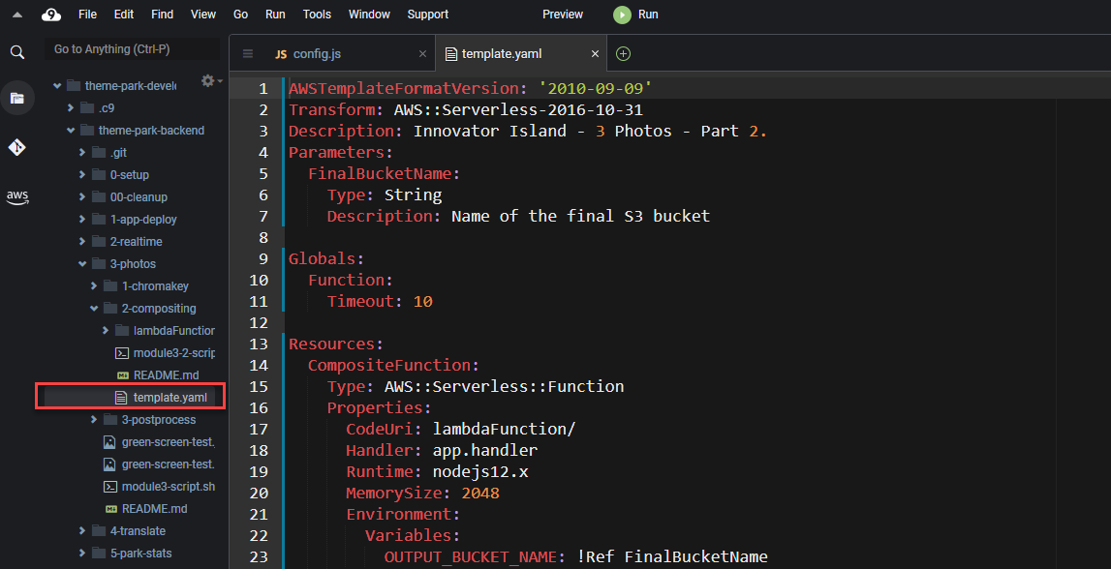This screenshot has width=1111, height=569.
Task: Click the JS icon on the config.js tab
Action: point(281,53)
